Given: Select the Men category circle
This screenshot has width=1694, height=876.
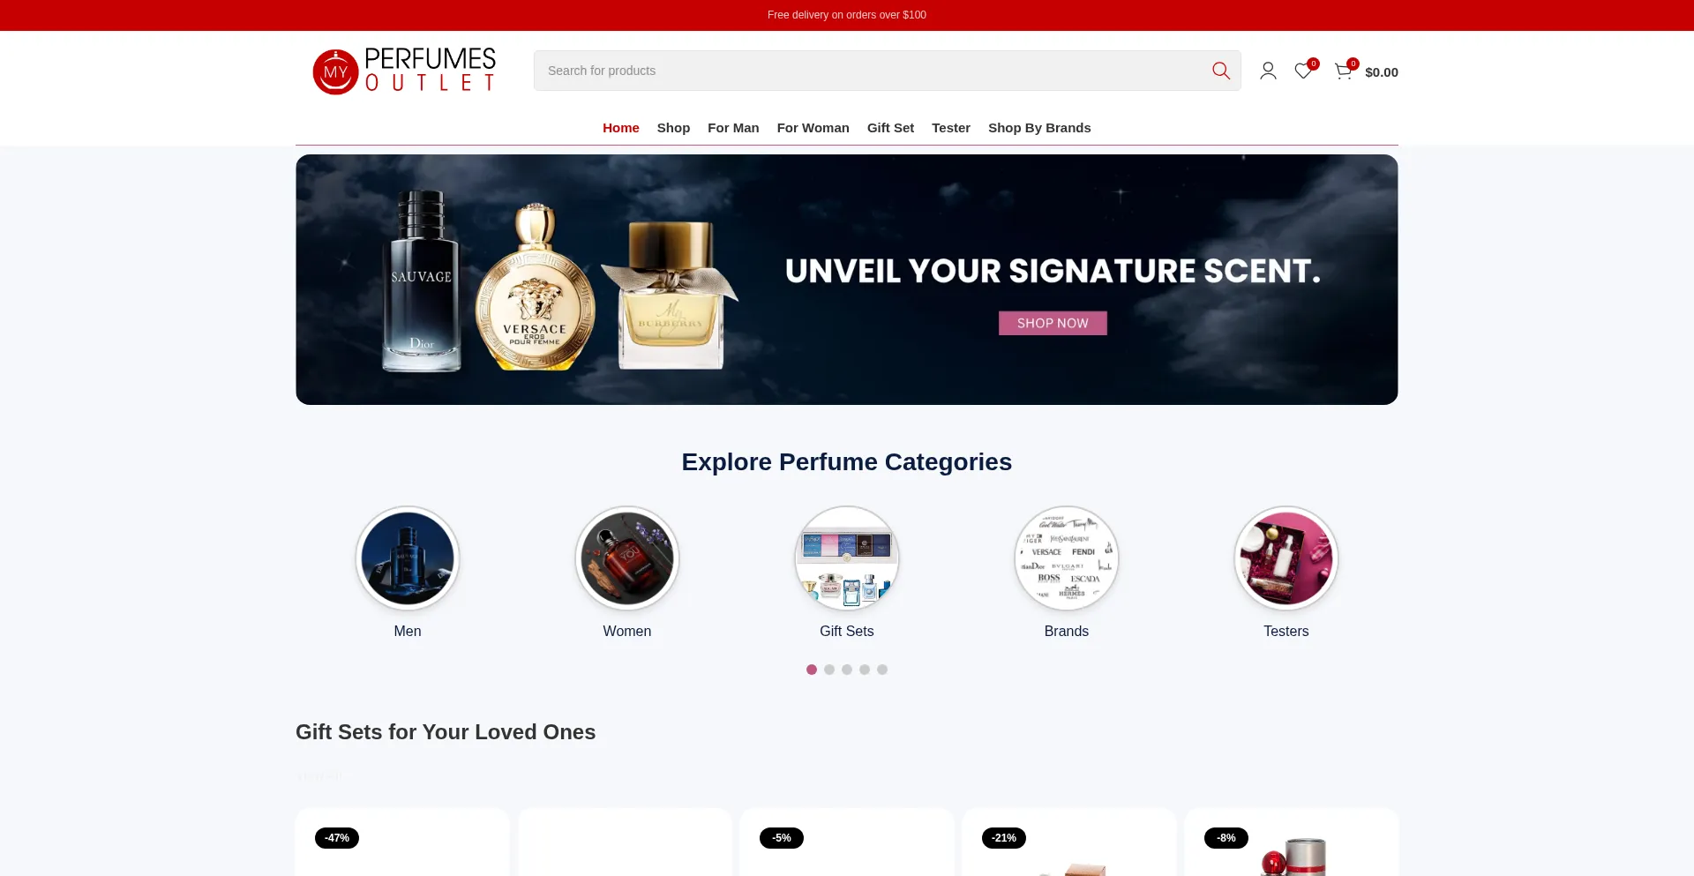Looking at the screenshot, I should (x=408, y=558).
